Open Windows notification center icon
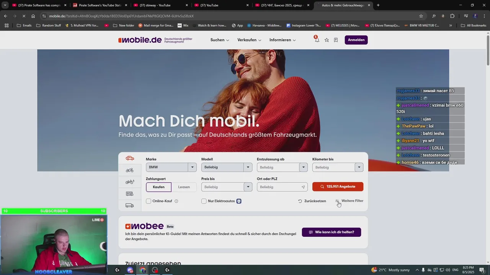This screenshot has height=275, width=490. coord(482,270)
